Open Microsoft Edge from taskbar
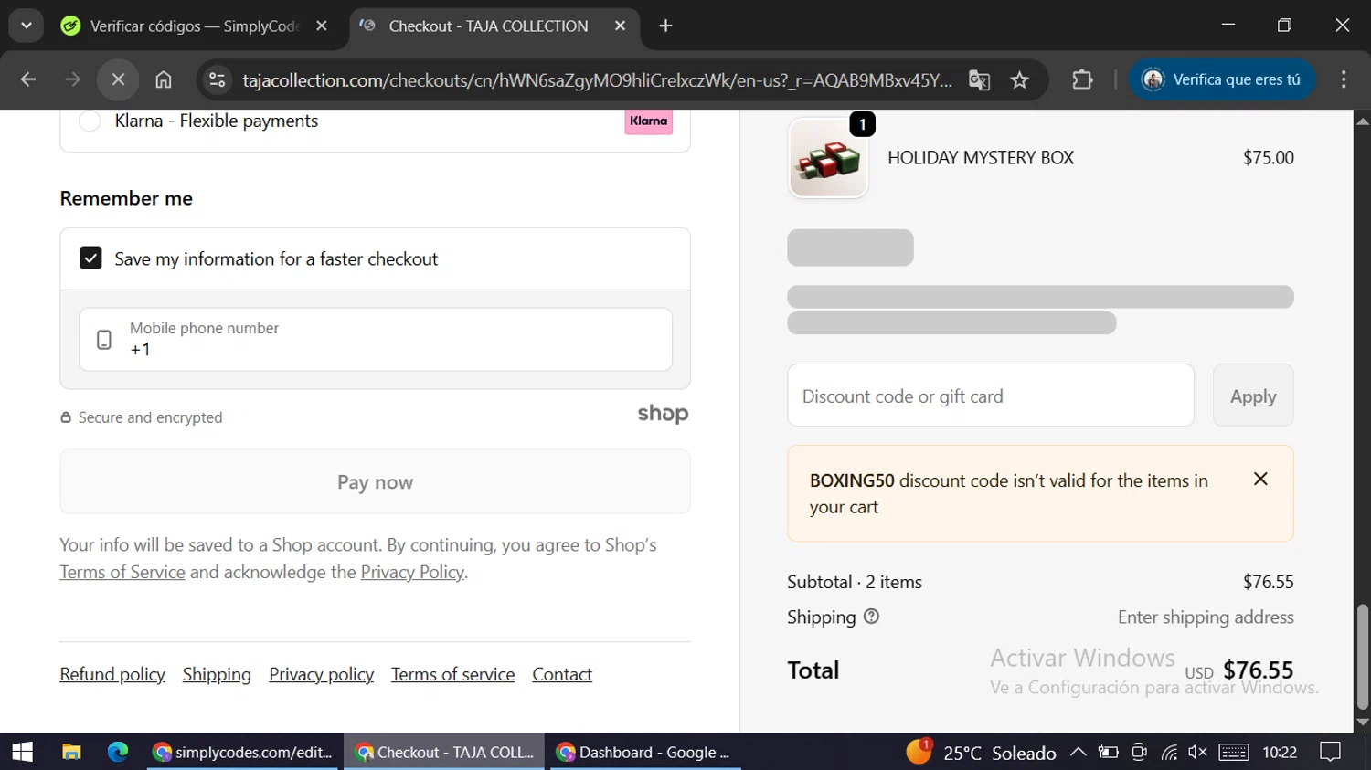This screenshot has width=1371, height=770. 118,752
